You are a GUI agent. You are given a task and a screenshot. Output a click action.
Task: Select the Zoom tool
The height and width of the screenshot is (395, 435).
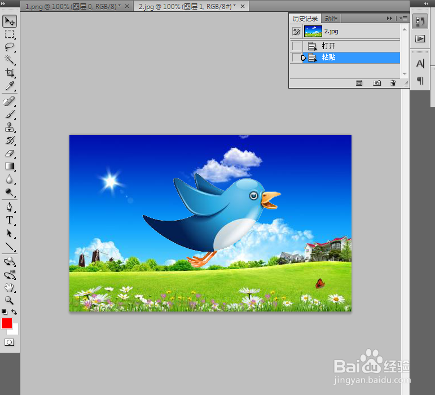point(10,300)
